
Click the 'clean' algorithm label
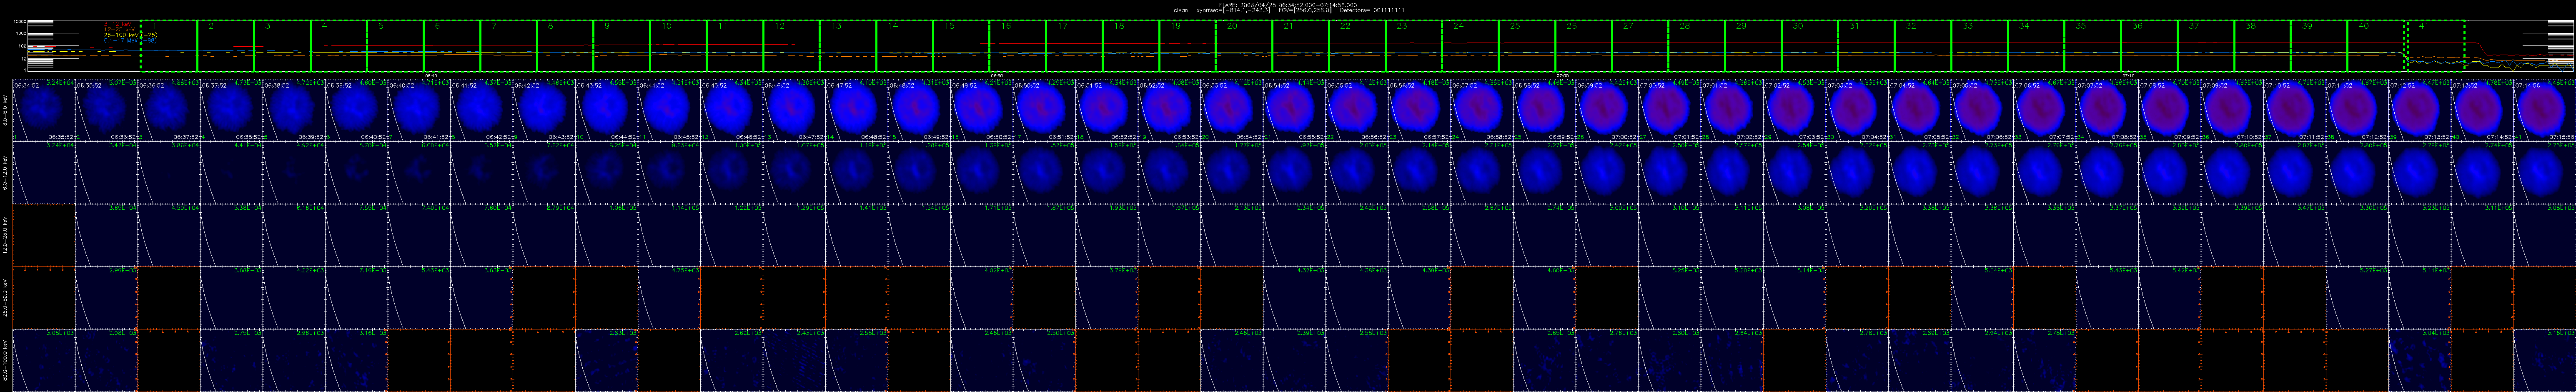coord(1180,10)
